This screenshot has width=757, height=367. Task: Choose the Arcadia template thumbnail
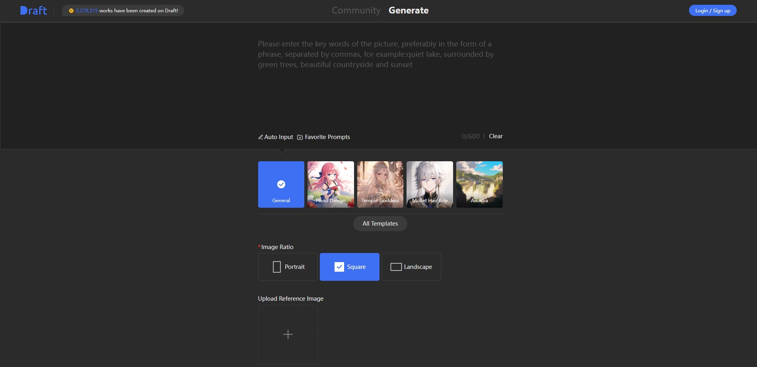(479, 184)
